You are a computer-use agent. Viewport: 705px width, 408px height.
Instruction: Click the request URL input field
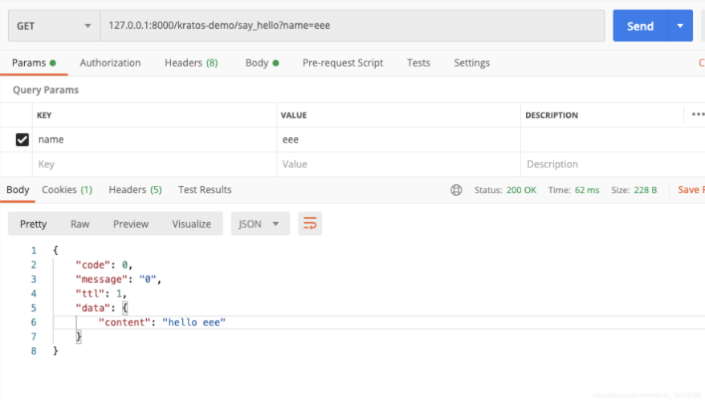click(352, 26)
